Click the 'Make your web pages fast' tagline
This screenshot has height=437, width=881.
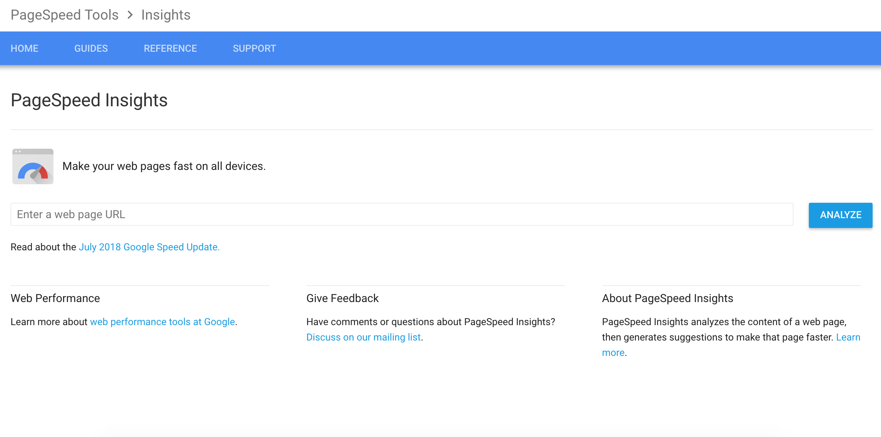(164, 166)
